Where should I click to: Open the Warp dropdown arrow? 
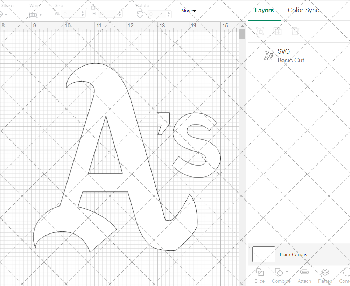[40, 15]
